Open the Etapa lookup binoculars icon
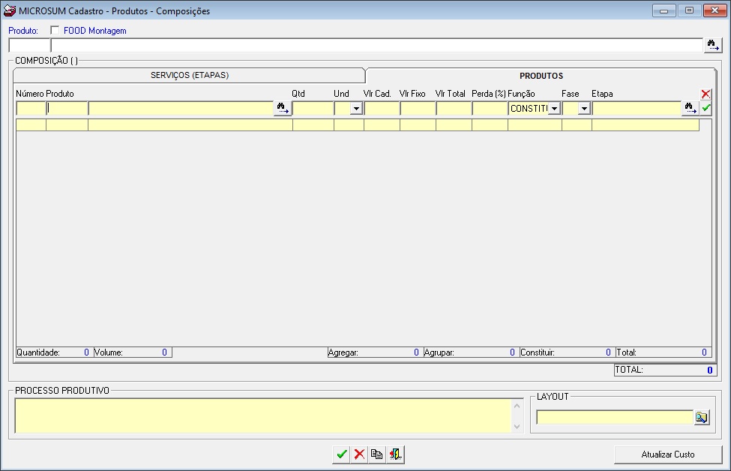This screenshot has height=471, width=731. tap(690, 109)
